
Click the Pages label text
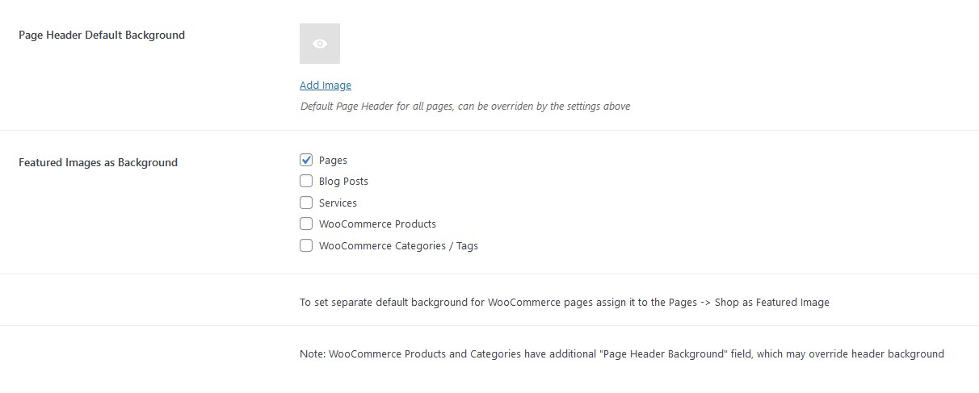point(333,161)
